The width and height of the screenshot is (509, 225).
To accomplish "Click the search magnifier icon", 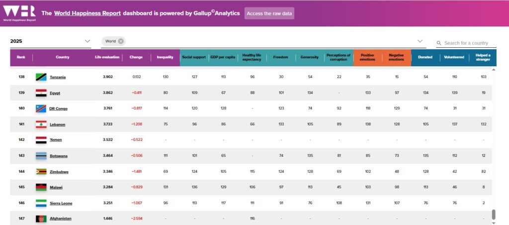I will pos(439,43).
